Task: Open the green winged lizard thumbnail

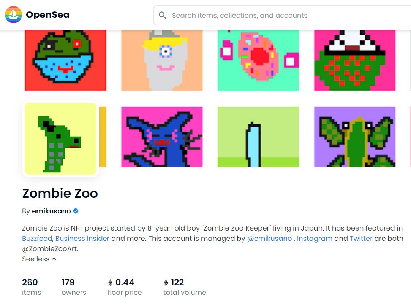Action: 355,137
